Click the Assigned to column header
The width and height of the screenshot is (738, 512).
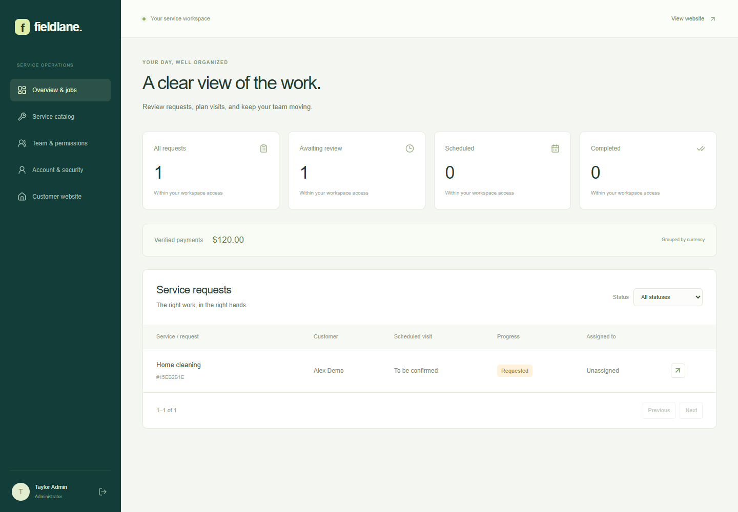[x=601, y=336]
